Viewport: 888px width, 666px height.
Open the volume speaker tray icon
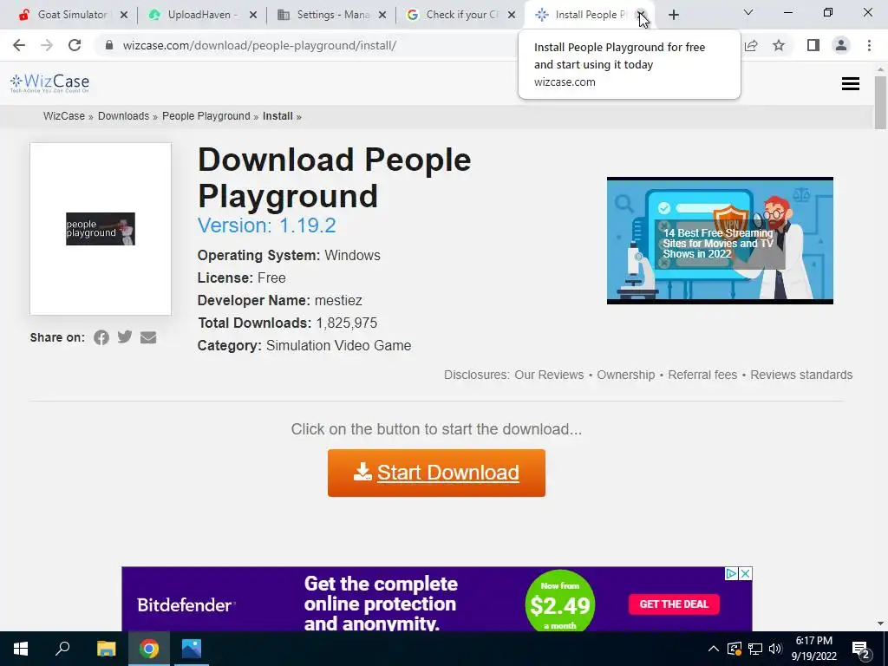click(775, 649)
